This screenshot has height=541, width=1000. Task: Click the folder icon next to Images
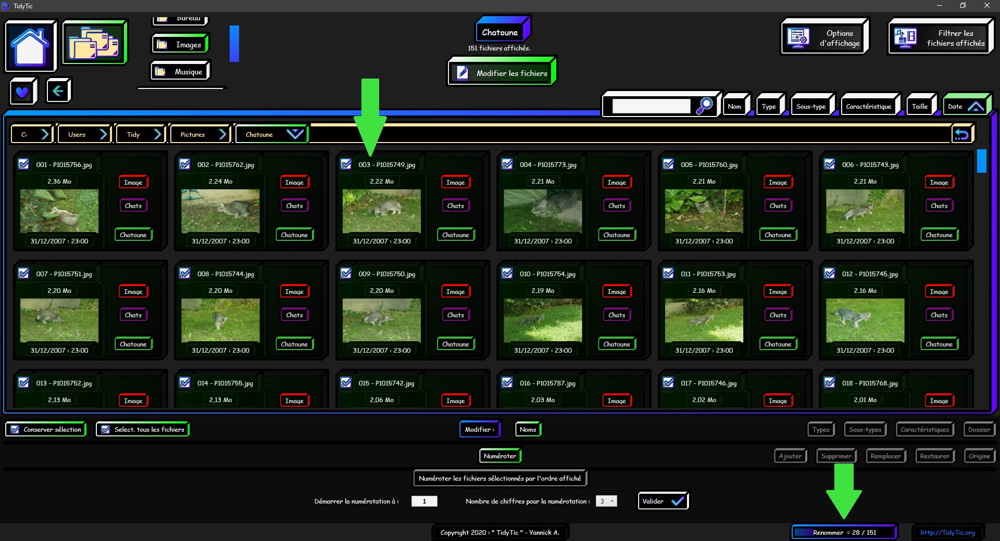point(162,45)
